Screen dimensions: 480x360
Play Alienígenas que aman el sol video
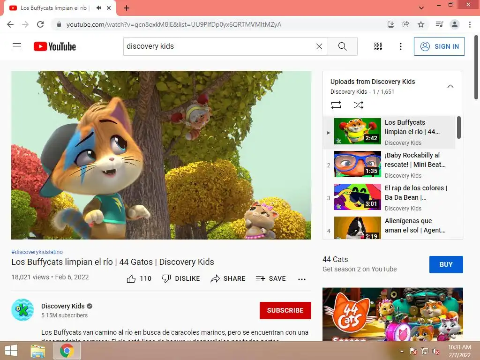390,227
